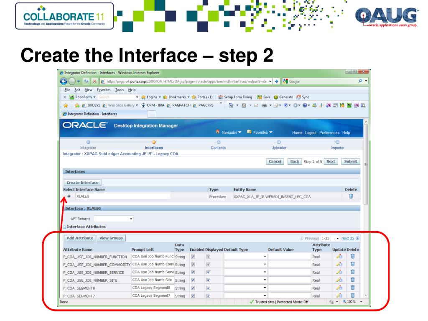Delete P_COA_USE_JOB_NUMBER_FUNCTION attribute trash icon
This screenshot has height=321, width=428.
[x=353, y=256]
